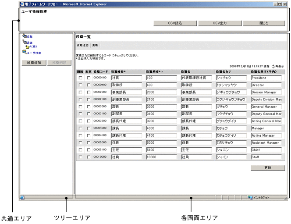Check the 削除 box for 社長 row
291x224 pixels.
[80, 78]
